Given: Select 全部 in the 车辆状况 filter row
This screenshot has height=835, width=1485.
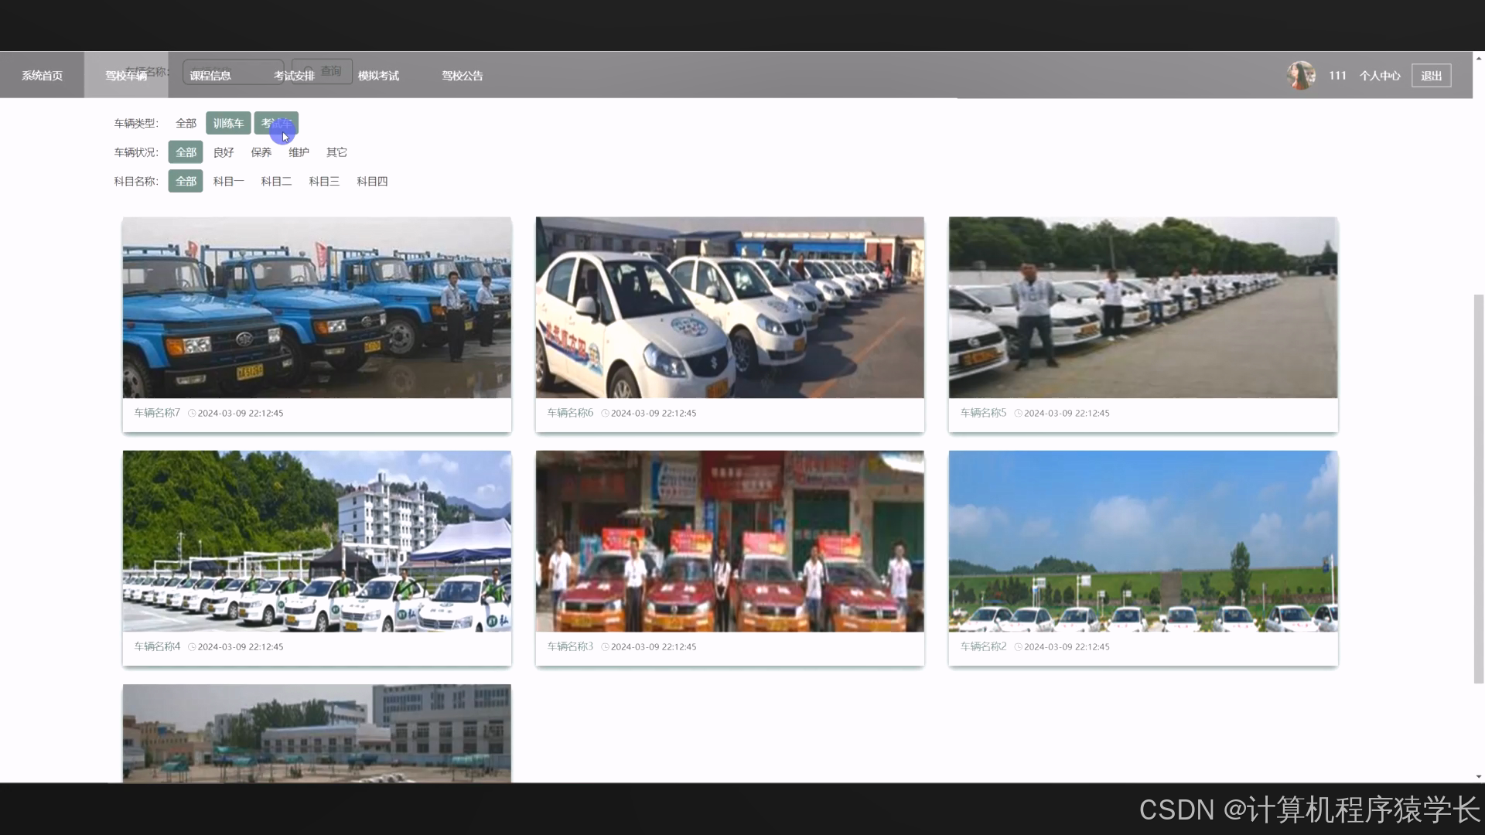Looking at the screenshot, I should (x=186, y=152).
